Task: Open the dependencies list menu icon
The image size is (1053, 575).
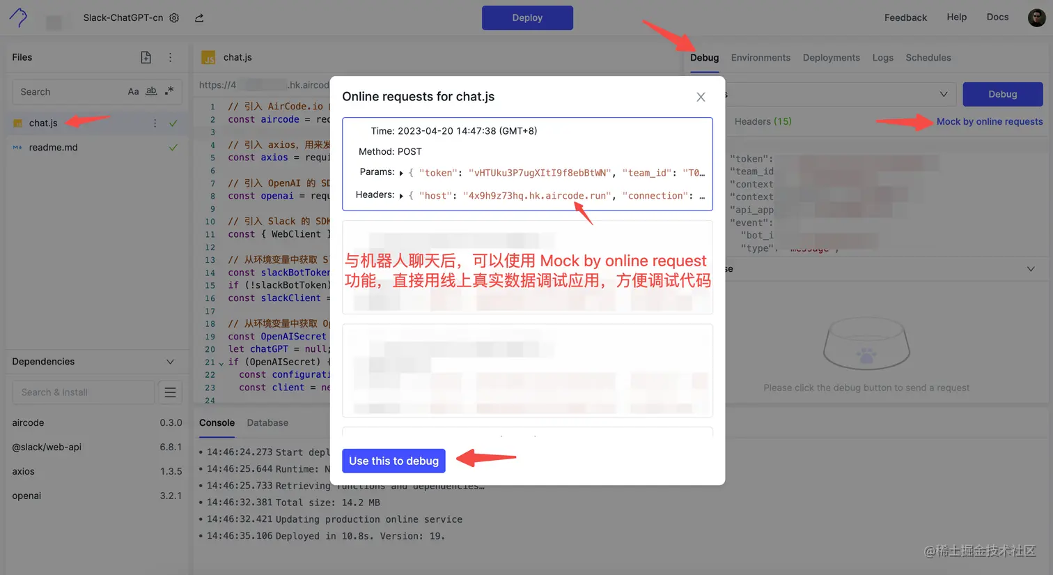Action: click(x=170, y=392)
